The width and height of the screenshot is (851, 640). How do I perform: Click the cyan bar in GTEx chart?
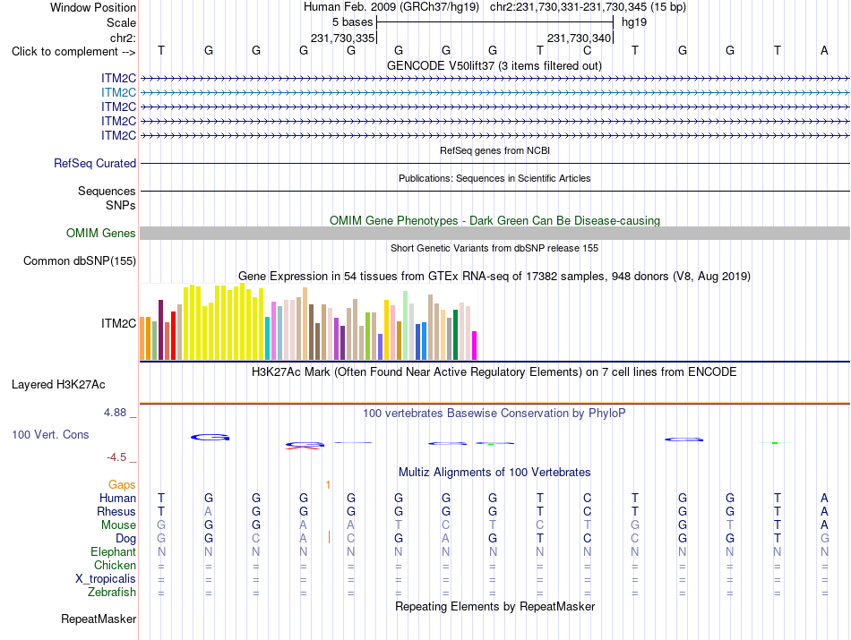(268, 338)
